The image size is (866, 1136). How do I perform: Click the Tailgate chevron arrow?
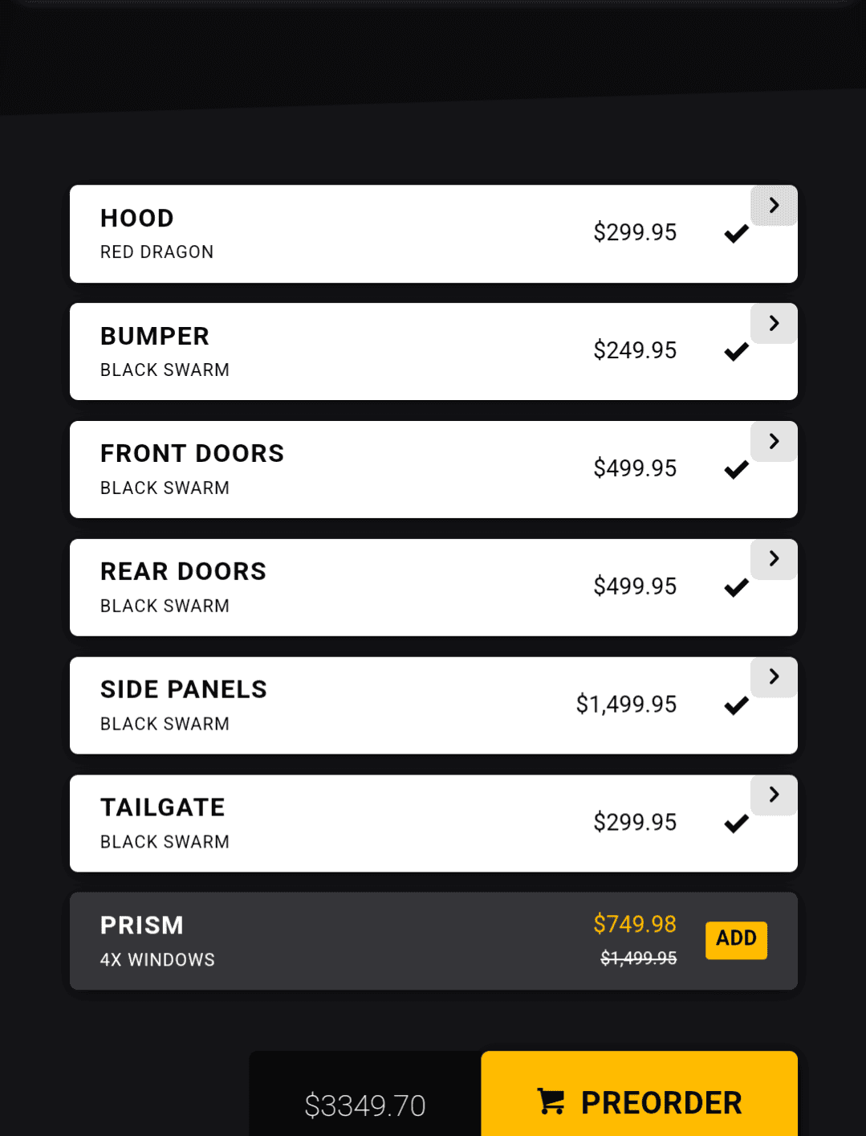[774, 795]
